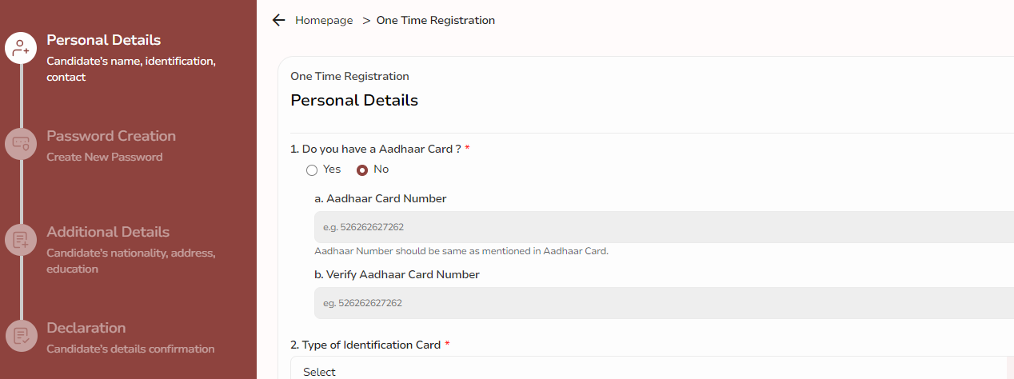This screenshot has height=379, width=1014.
Task: Click Candidate's details confirmation text
Action: tap(130, 349)
